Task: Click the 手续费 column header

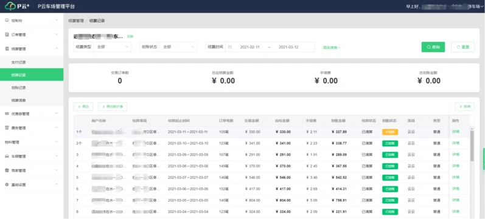Action: pos(312,121)
